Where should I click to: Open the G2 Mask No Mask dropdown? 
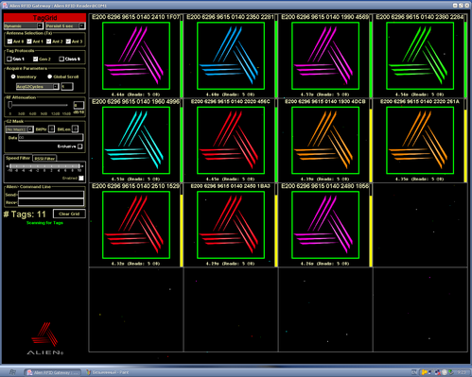[20, 129]
